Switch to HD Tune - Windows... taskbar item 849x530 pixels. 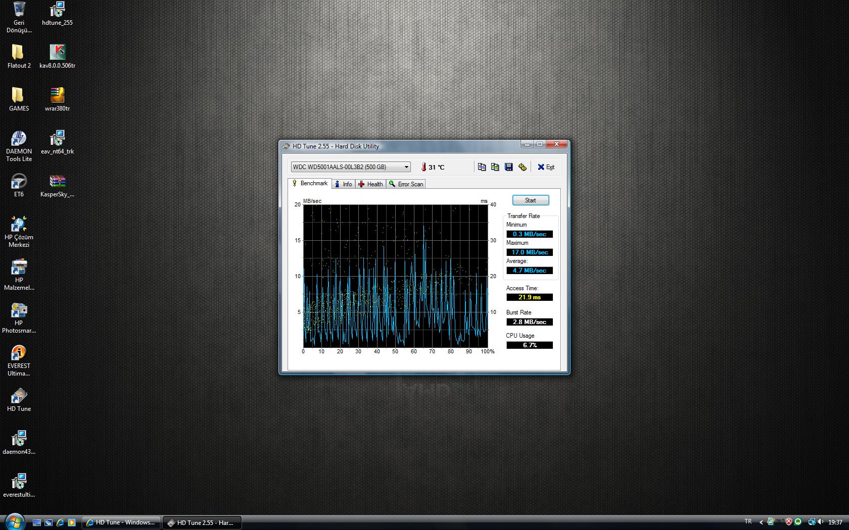121,522
